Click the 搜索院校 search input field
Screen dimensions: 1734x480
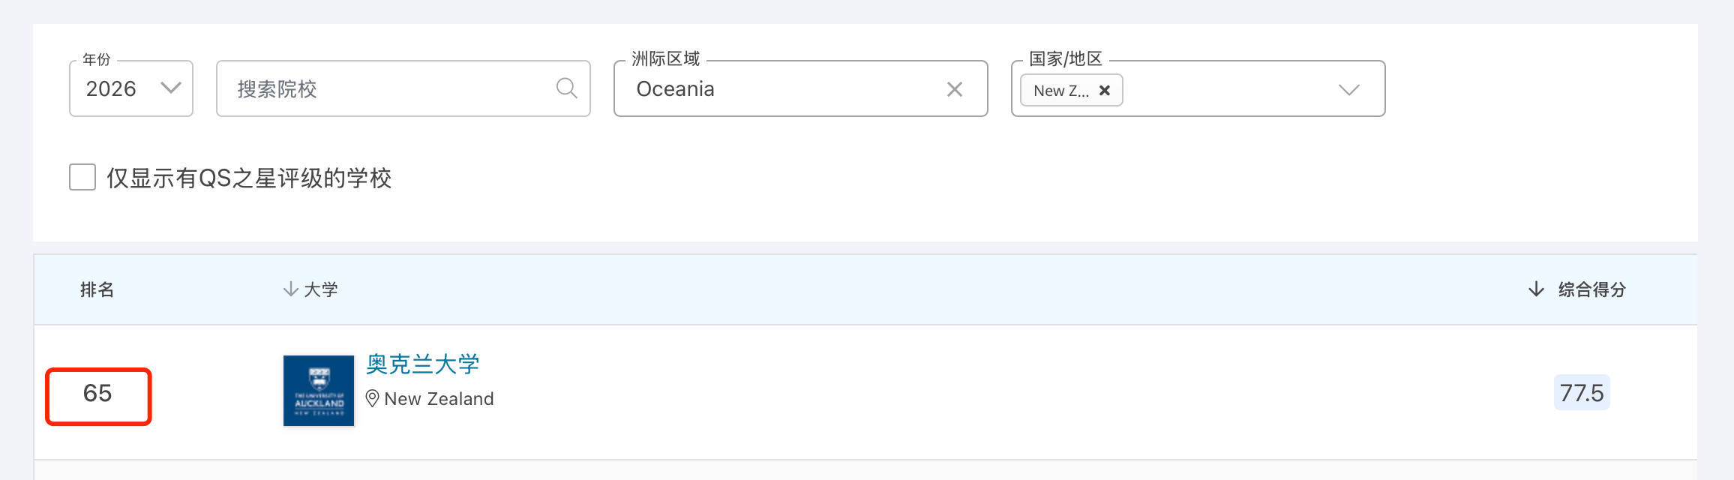(390, 88)
